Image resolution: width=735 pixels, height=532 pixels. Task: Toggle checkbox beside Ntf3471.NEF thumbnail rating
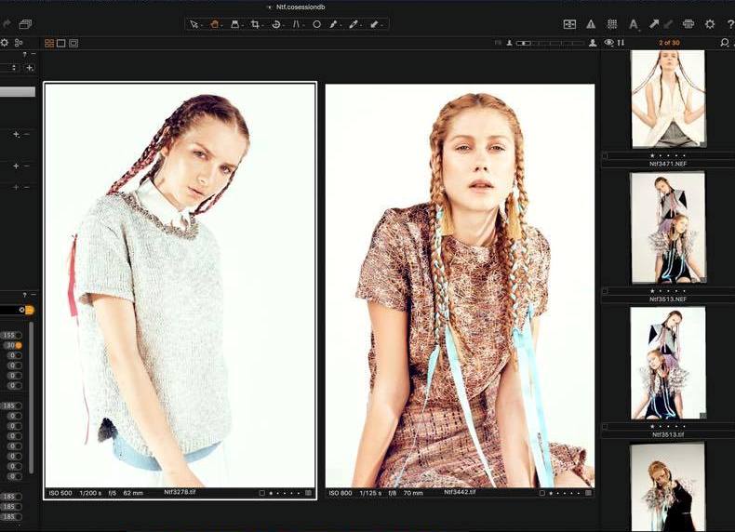[606, 155]
